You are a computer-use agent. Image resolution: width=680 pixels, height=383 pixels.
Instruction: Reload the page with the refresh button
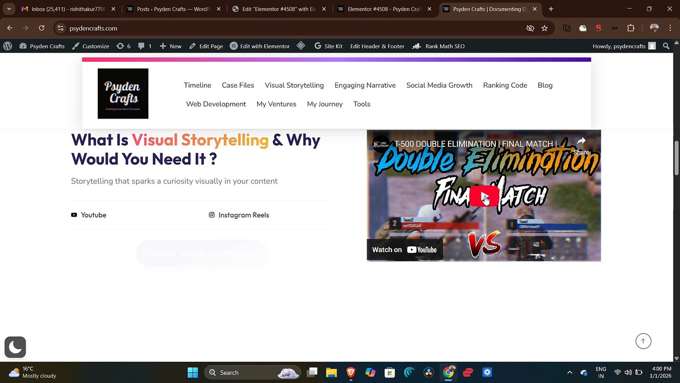click(41, 28)
